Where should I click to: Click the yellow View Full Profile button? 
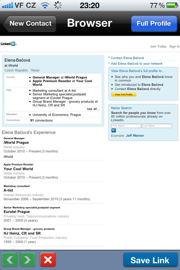tap(123, 94)
